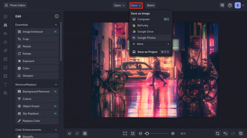Open the Save dropdown menu
Image resolution: width=247 pixels, height=138 pixels.
click(x=136, y=5)
